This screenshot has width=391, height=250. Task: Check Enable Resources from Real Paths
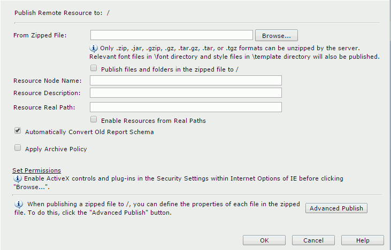(x=94, y=119)
